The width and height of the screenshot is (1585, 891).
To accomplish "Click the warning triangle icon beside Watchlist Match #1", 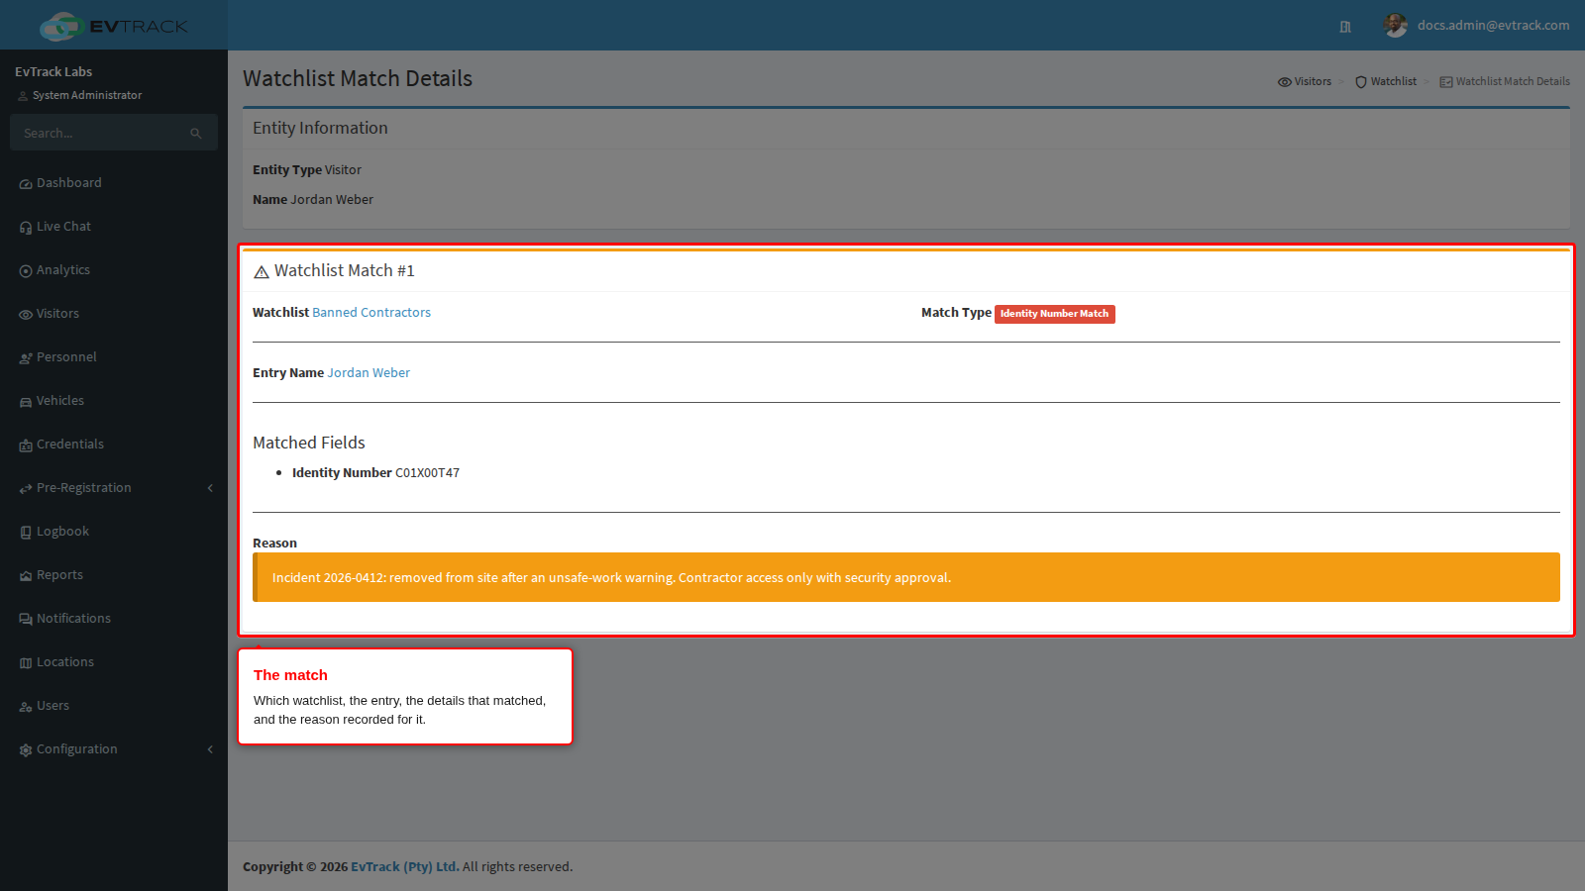I will tap(262, 272).
